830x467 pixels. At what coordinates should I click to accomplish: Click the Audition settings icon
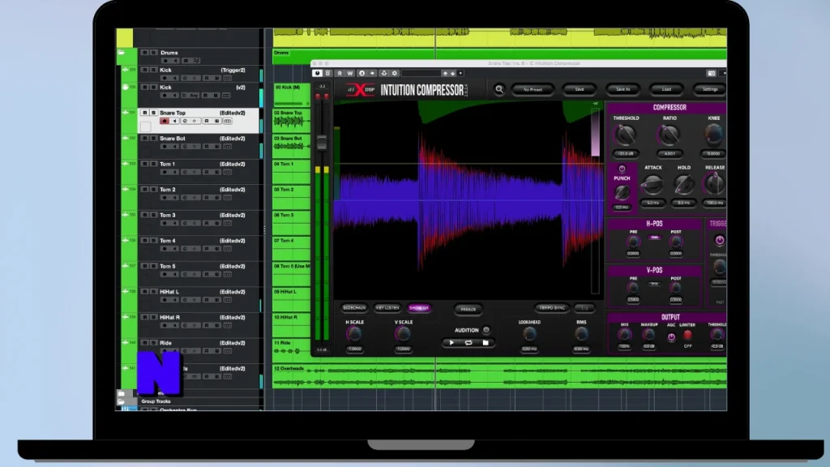(x=486, y=330)
